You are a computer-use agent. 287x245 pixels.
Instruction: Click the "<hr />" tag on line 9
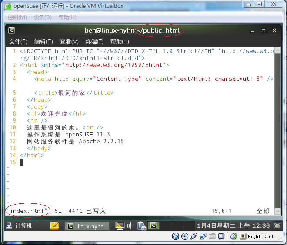[x=37, y=121]
